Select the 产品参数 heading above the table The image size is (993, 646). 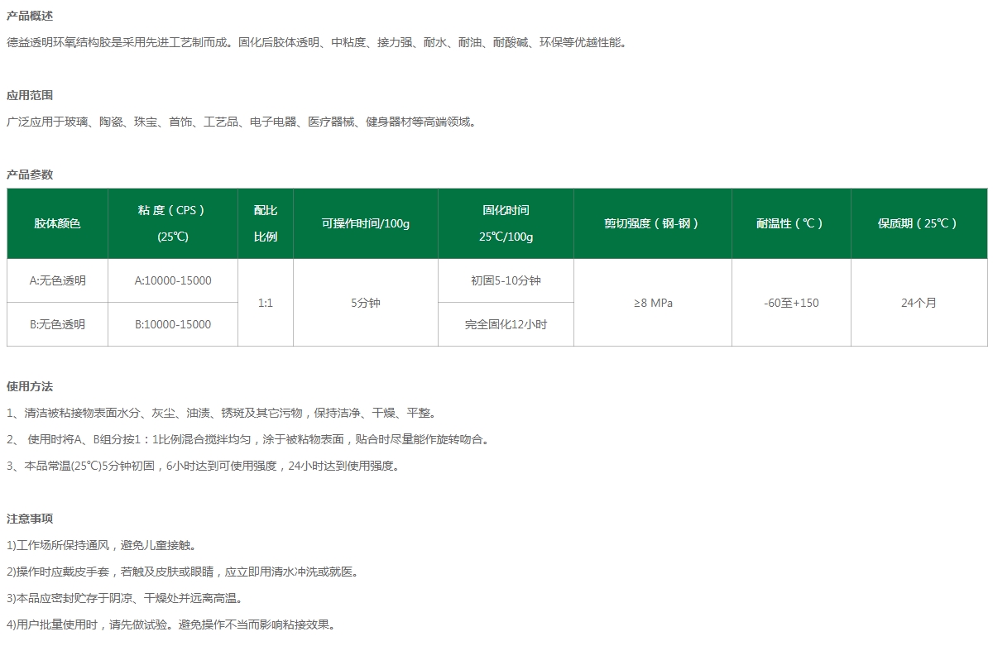pyautogui.click(x=30, y=175)
